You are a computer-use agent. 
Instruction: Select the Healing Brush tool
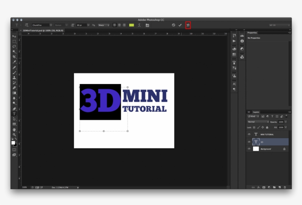pyautogui.click(x=14, y=67)
